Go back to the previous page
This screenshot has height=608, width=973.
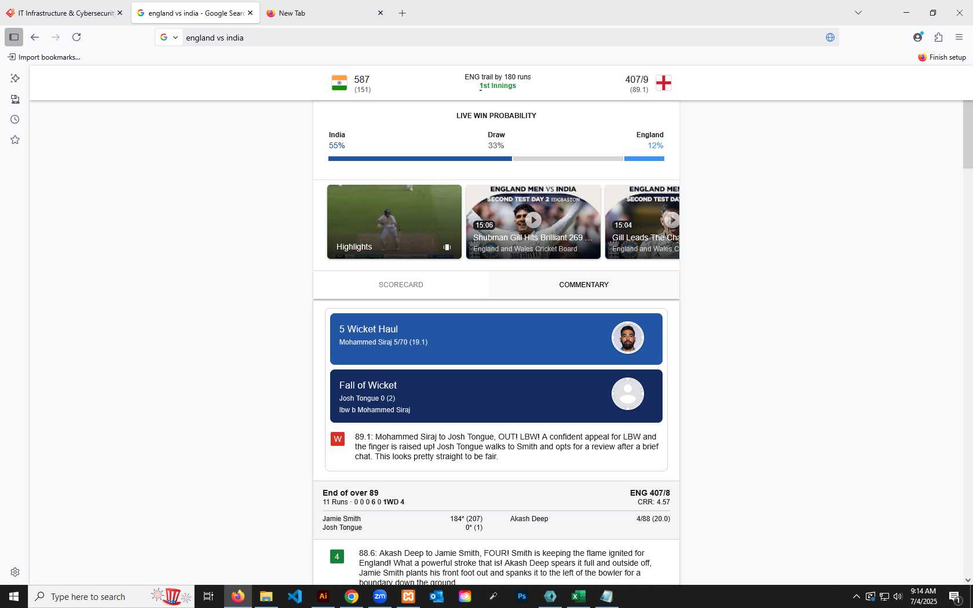click(35, 37)
